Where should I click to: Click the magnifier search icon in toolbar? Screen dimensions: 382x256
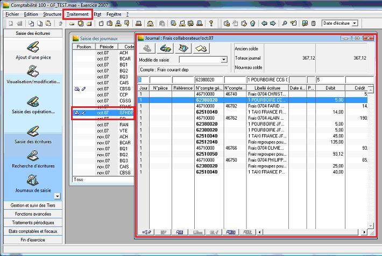tap(285, 24)
